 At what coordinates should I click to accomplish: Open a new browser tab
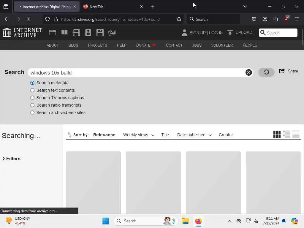click(x=153, y=7)
